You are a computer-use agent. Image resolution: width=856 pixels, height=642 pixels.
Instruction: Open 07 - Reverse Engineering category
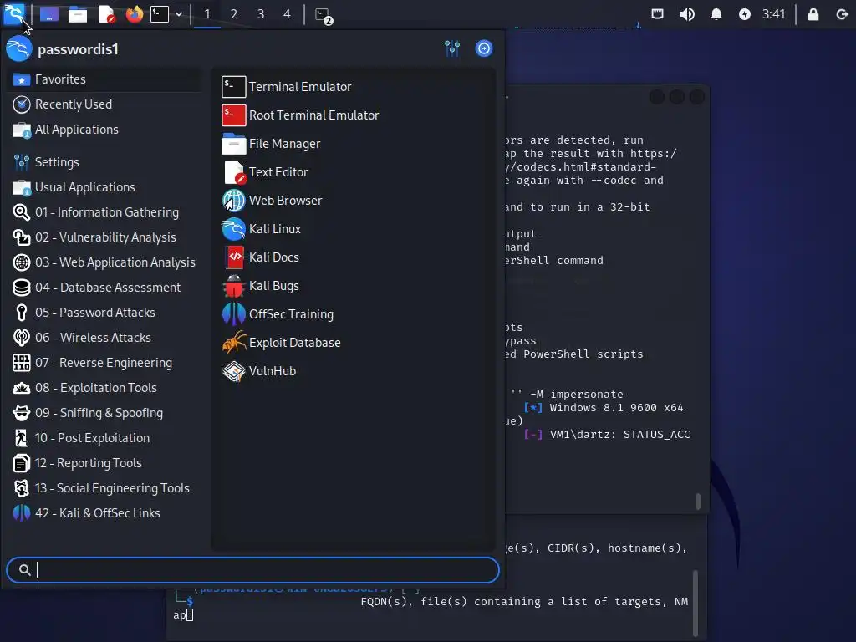coord(104,363)
